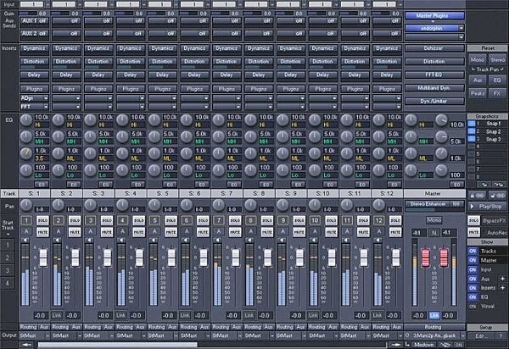Toggle Link button between tracks S: 1 and S: 2
The height and width of the screenshot is (349, 509).
(57, 315)
